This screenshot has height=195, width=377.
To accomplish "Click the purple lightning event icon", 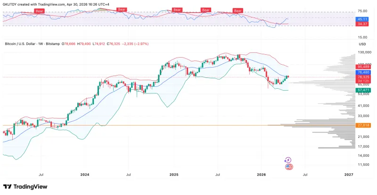I will (x=288, y=160).
